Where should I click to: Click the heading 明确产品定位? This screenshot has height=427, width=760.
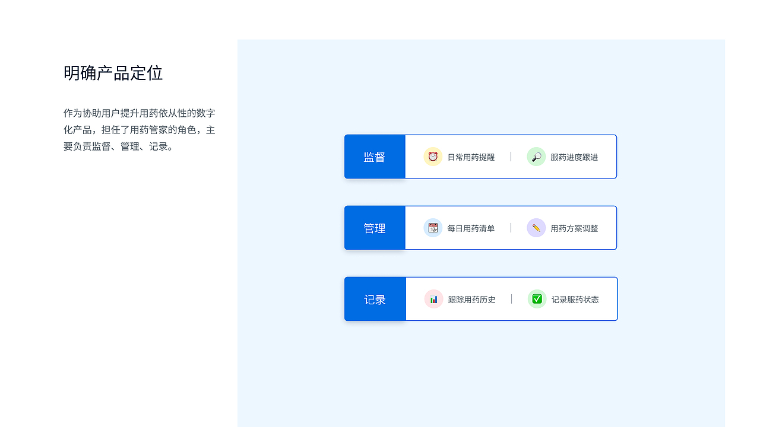[x=113, y=73]
